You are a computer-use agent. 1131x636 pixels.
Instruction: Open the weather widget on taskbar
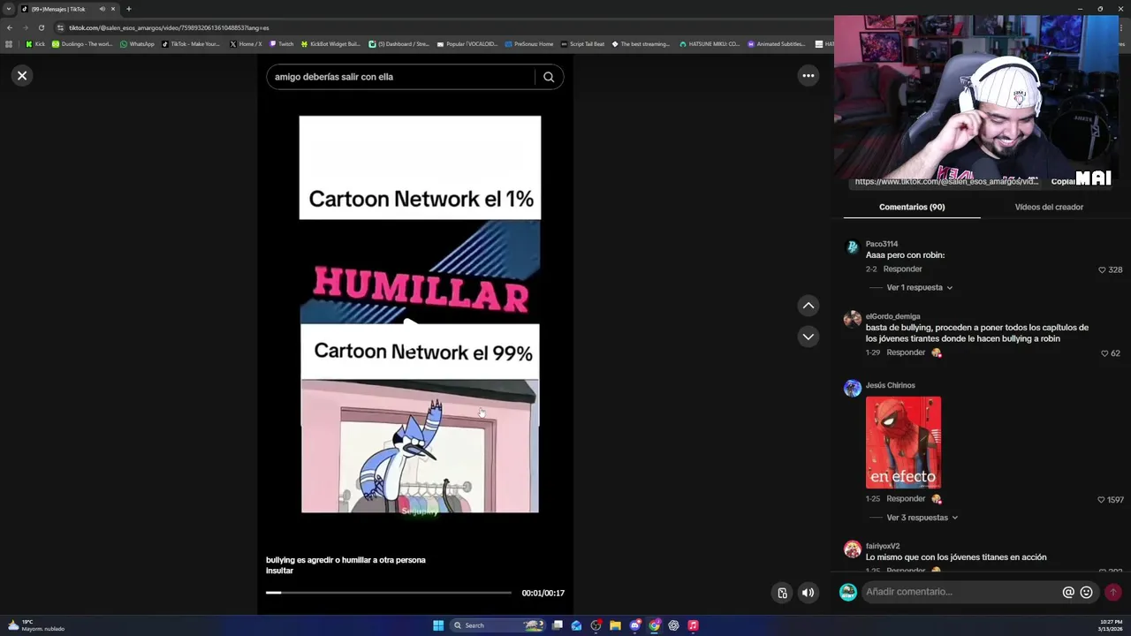click(35, 625)
